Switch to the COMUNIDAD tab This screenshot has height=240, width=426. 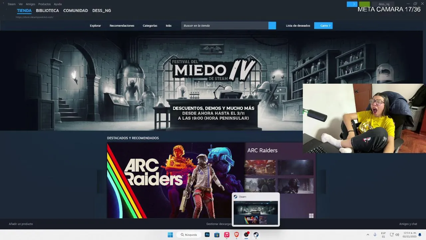[x=76, y=11]
